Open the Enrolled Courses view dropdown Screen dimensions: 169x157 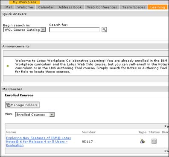click(x=35, y=115)
